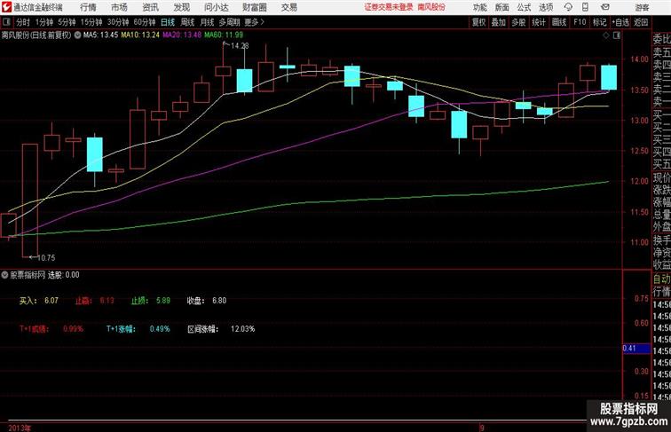Click the blue 0.41 axis value marker
Screen dimensions: 671x432
tap(636, 348)
